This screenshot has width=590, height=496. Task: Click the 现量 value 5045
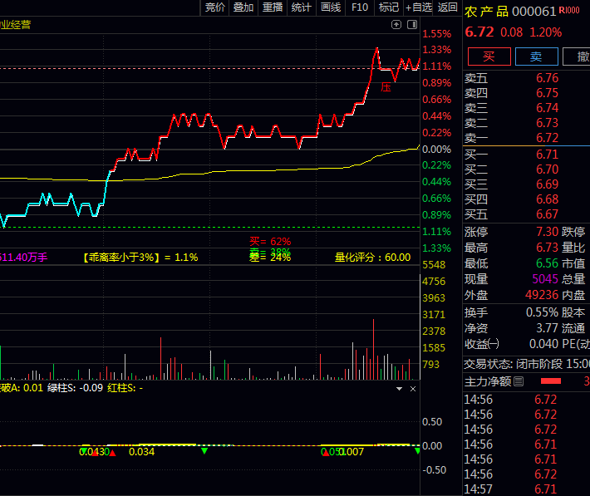(545, 279)
